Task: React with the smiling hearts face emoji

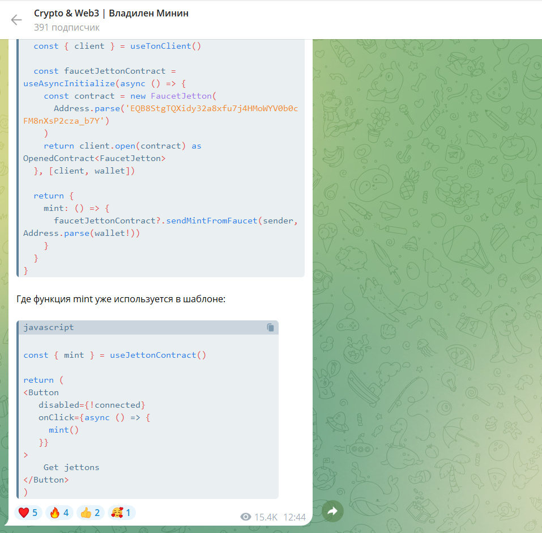Action: tap(121, 513)
